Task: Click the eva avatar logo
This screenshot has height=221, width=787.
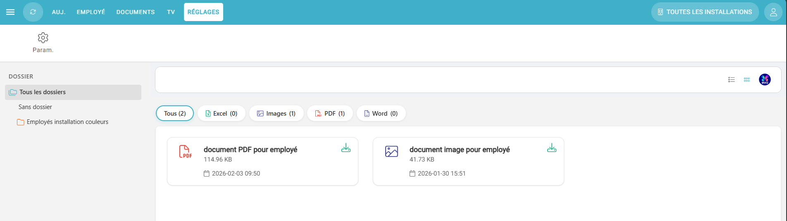Action: (x=765, y=80)
